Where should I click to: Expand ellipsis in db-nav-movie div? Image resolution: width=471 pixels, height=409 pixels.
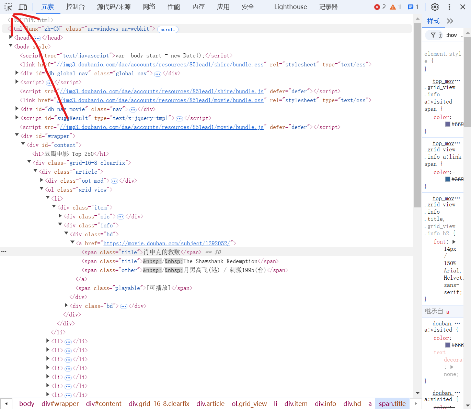coord(133,109)
